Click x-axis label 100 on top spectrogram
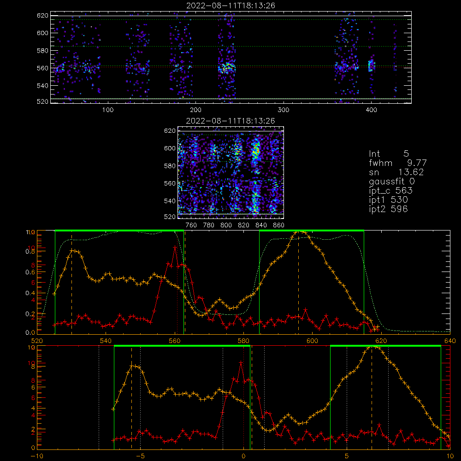 pyautogui.click(x=108, y=110)
